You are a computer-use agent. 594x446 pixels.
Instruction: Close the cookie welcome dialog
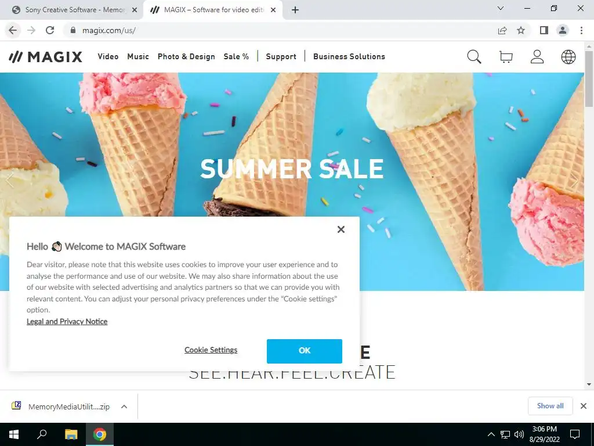341,229
